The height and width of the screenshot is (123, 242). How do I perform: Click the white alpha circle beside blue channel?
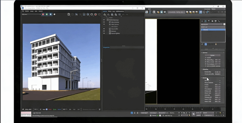click(x=54, y=14)
